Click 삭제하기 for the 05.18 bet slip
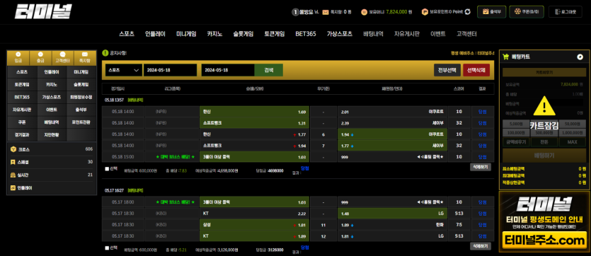The height and width of the screenshot is (256, 591). pyautogui.click(x=480, y=167)
